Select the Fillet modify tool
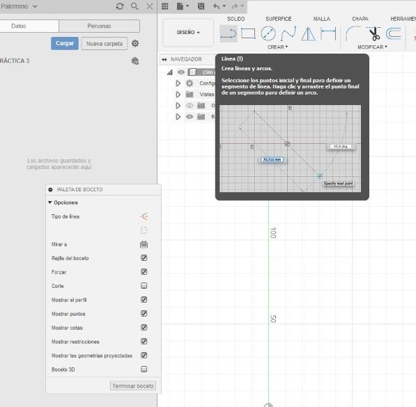The image size is (416, 407). pyautogui.click(x=353, y=33)
